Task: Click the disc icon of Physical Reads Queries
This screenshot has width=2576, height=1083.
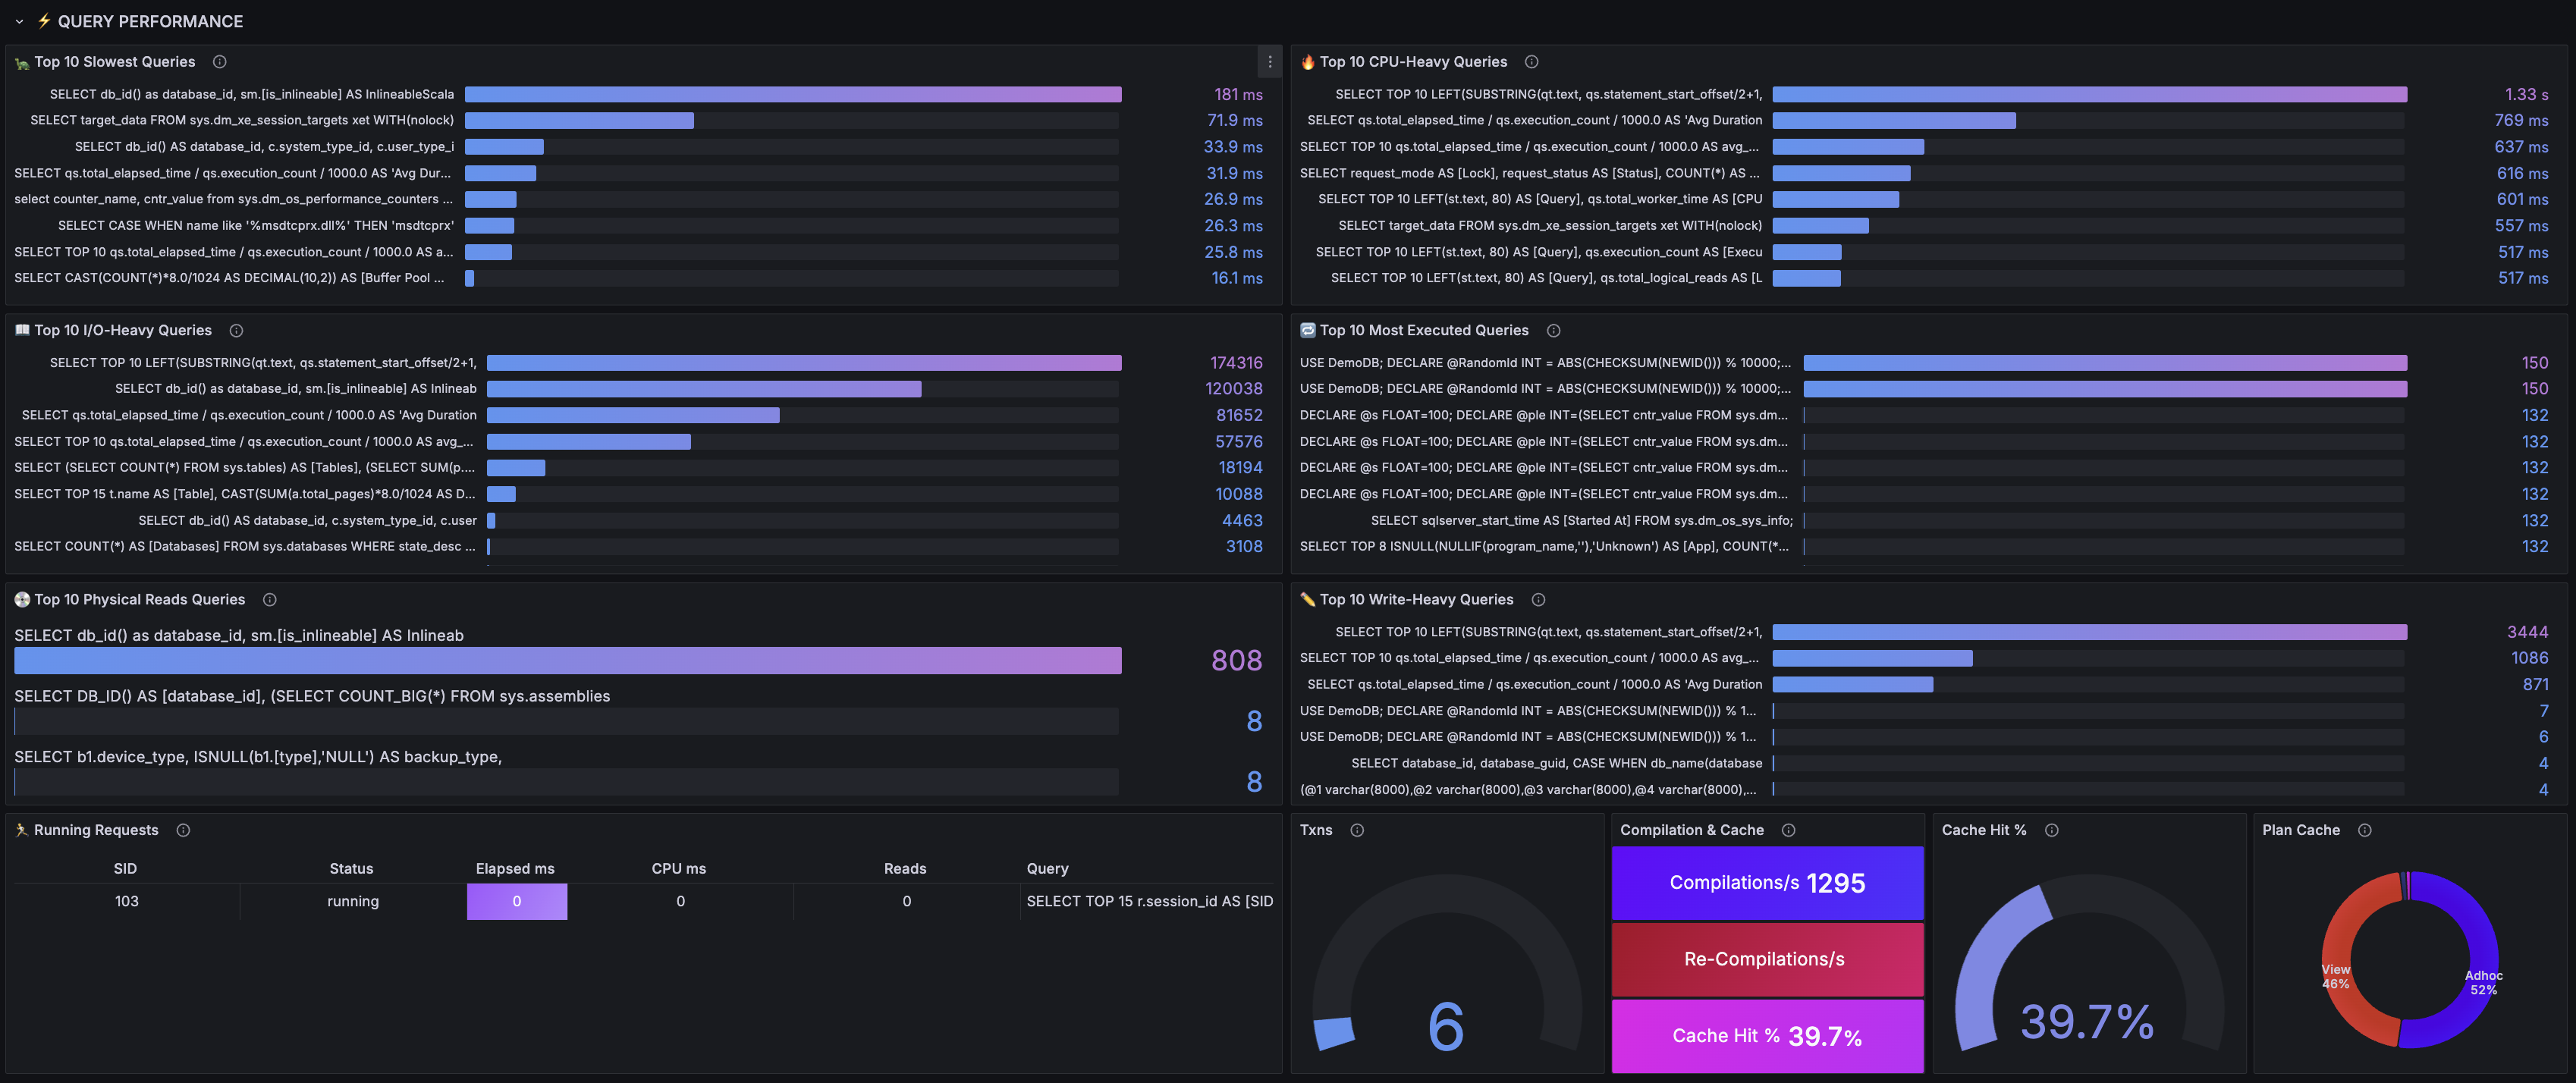Action: pyautogui.click(x=22, y=600)
